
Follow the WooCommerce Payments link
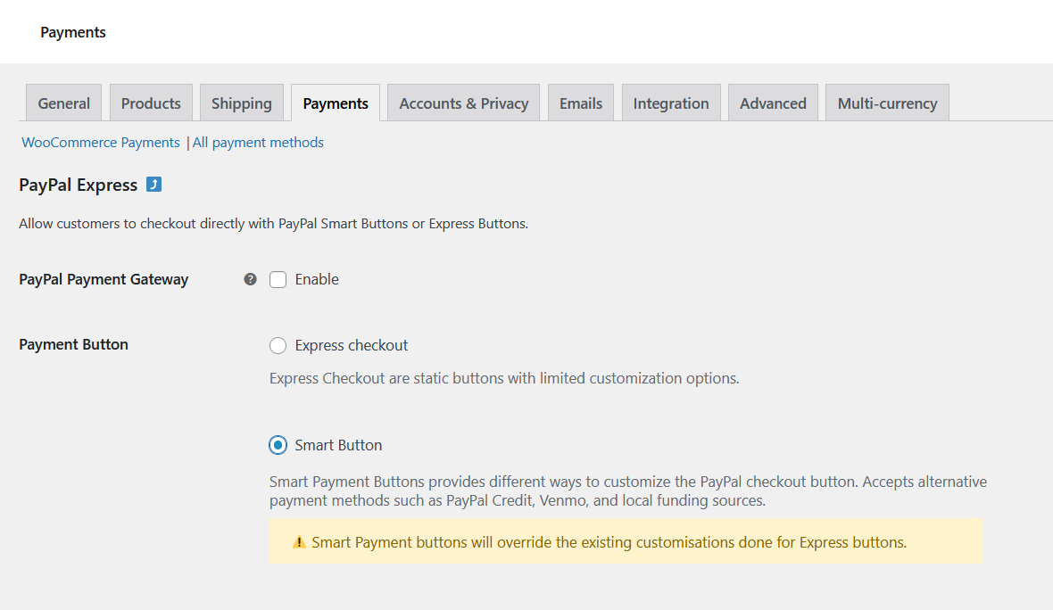[x=101, y=143]
